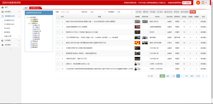Open the 资讯状态 dropdown

98,12
